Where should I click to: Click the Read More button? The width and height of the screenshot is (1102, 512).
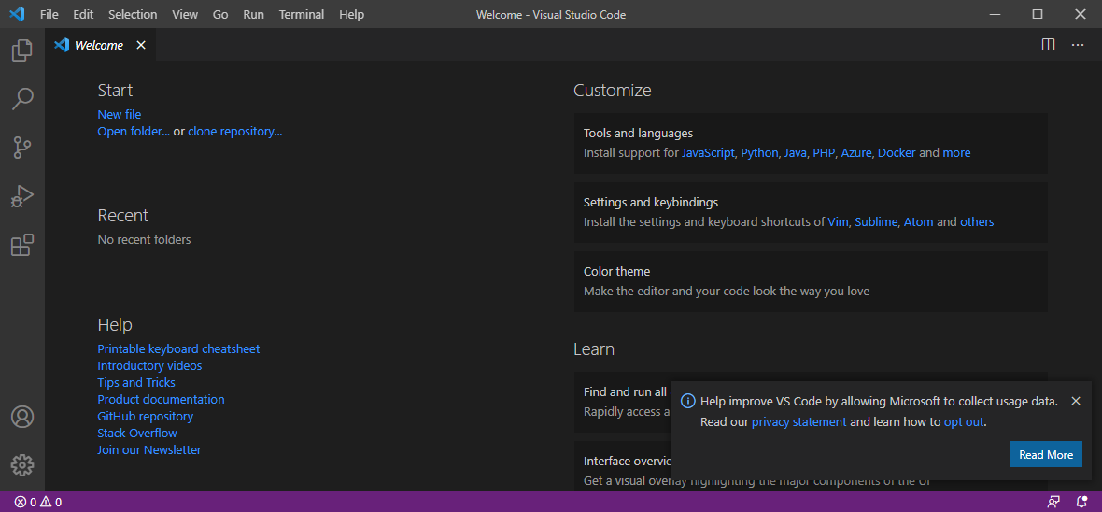(1046, 454)
